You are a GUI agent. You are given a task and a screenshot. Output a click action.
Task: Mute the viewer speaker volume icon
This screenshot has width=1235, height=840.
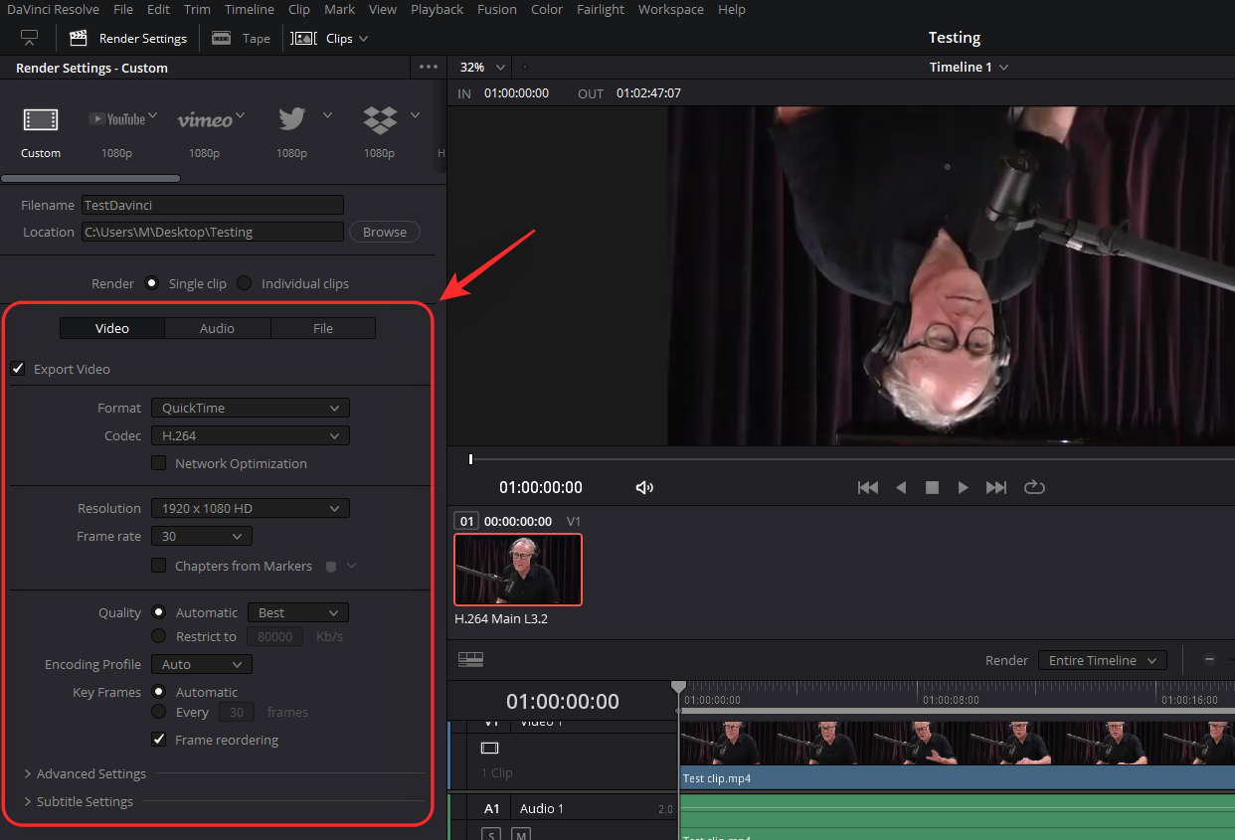tap(645, 487)
